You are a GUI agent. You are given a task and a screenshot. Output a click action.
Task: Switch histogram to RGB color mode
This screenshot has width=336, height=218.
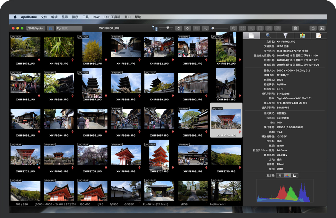[x=287, y=175]
